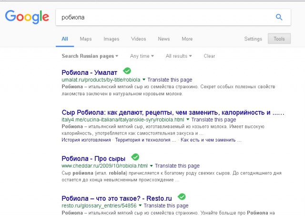Screen dimensions: 305x216
Task: Switch to the Images tab
Action: [112, 39]
